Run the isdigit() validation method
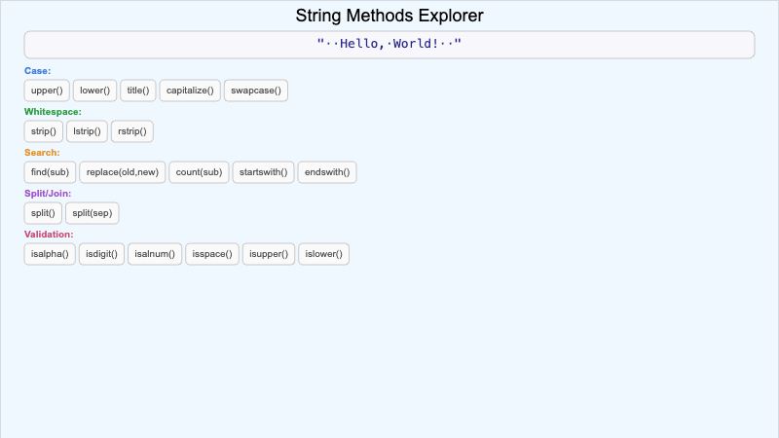This screenshot has width=779, height=438. (x=101, y=254)
